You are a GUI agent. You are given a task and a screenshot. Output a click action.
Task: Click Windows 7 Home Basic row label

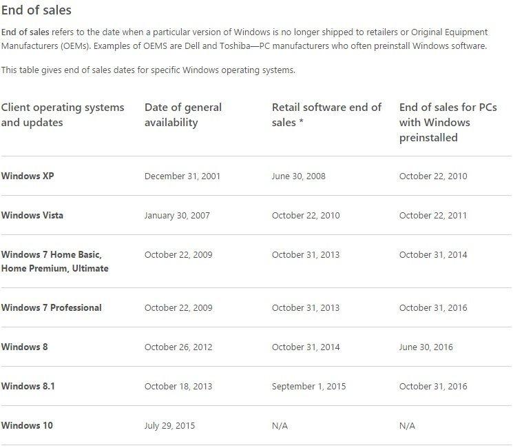point(55,261)
